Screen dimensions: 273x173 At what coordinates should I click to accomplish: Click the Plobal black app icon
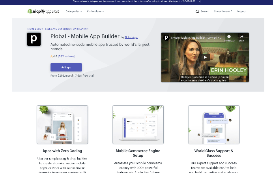34,39
